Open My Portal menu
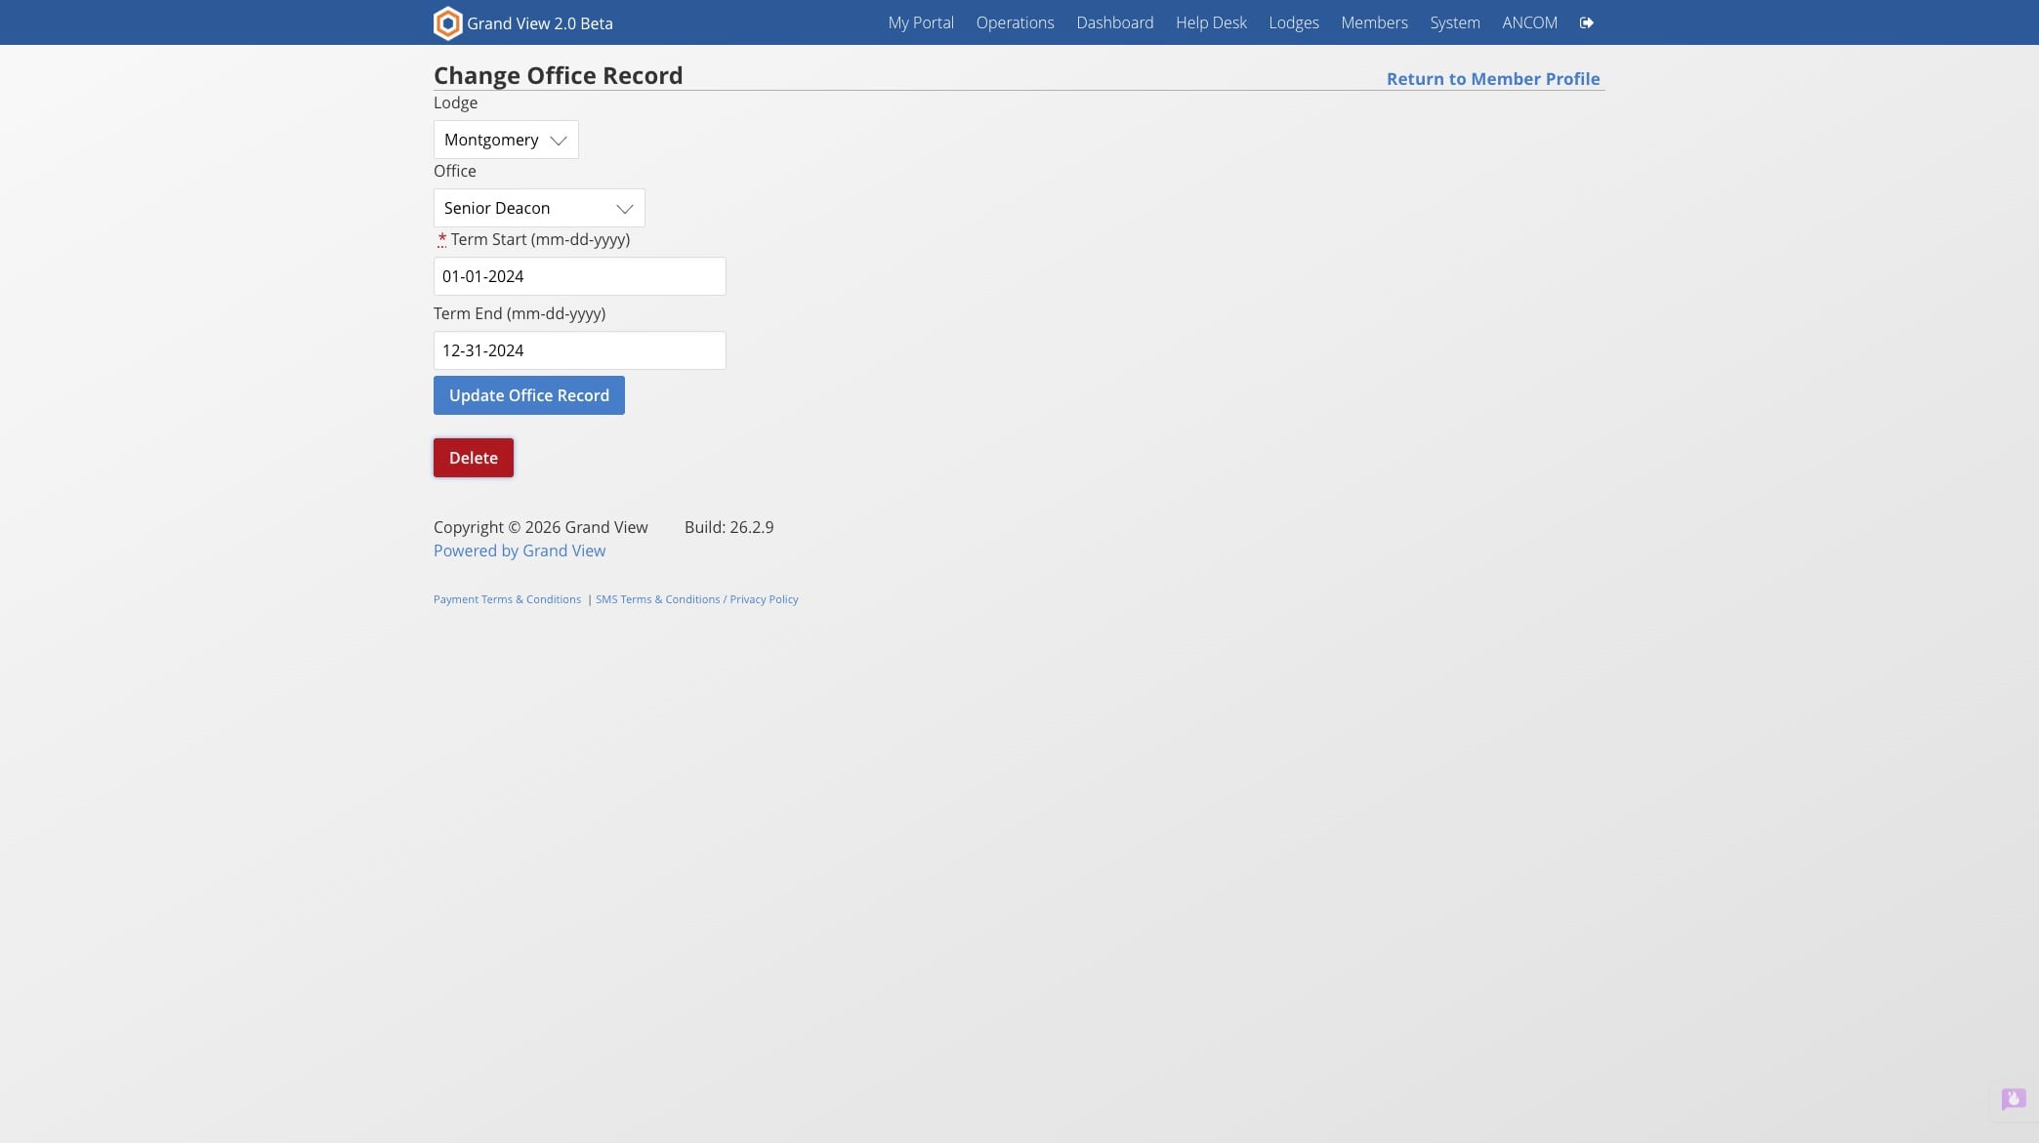This screenshot has width=2039, height=1143. point(921,22)
